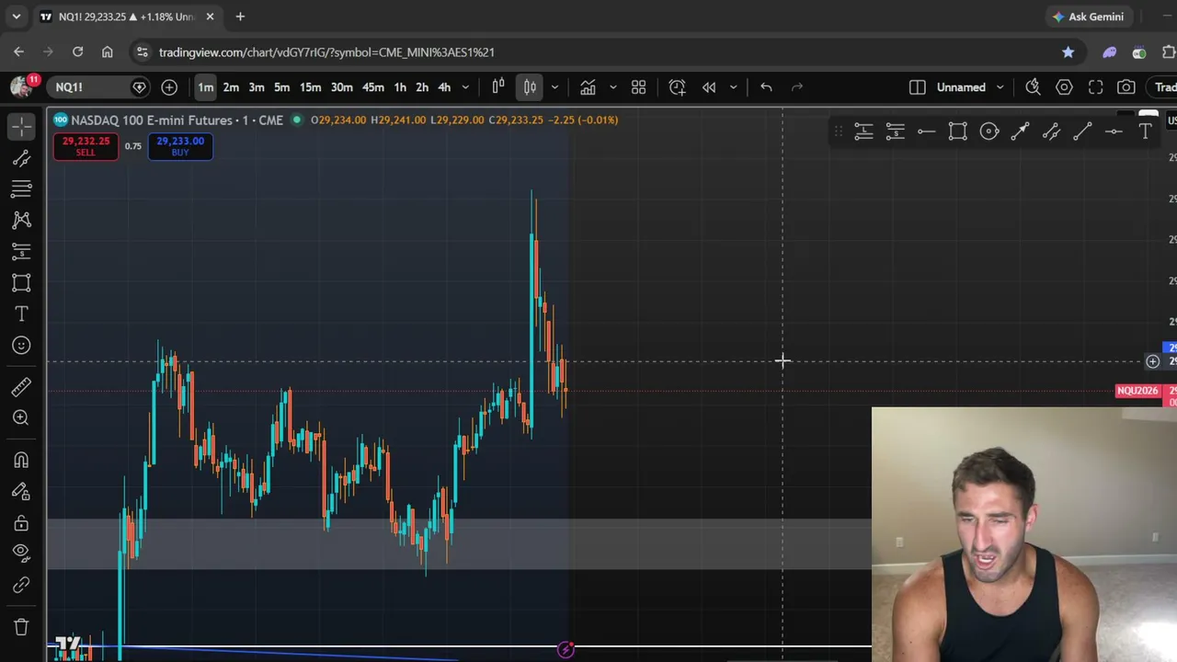
Task: Switch to the 1m timeframe
Action: click(x=205, y=87)
